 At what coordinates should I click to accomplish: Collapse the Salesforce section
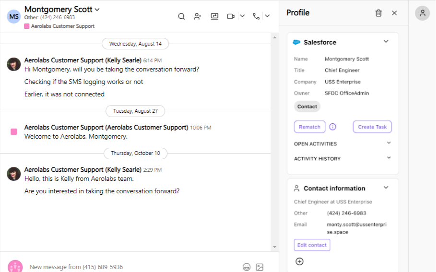click(386, 42)
